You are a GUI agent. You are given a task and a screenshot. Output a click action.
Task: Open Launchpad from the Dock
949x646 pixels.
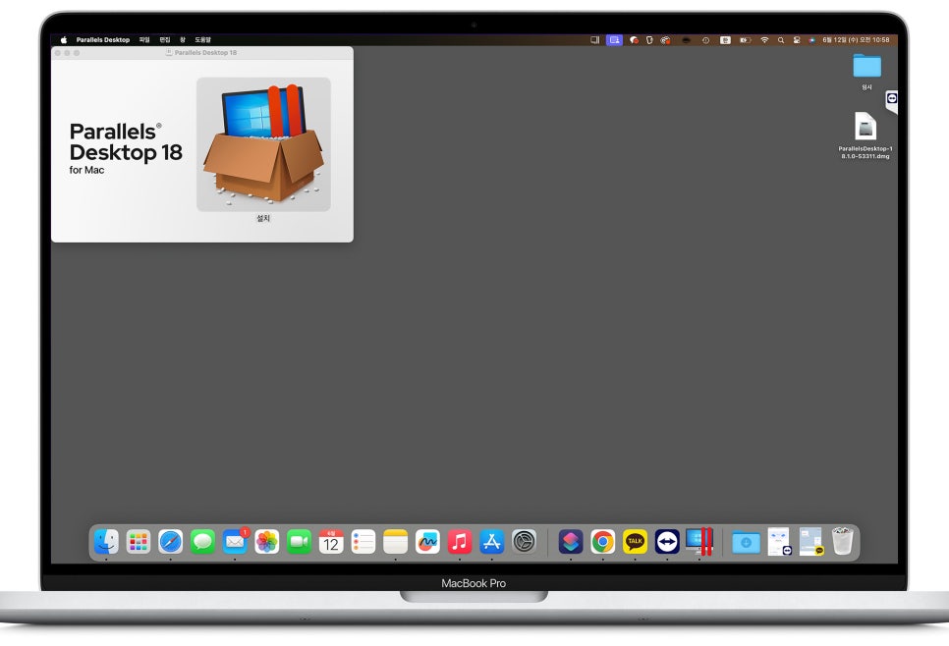coord(139,541)
